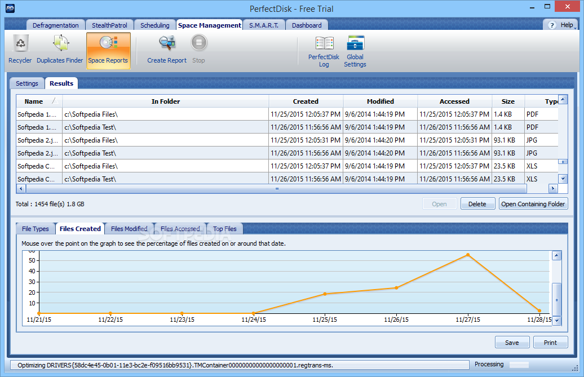The height and width of the screenshot is (377, 584).
Task: Click the disabled Open button
Action: (440, 204)
